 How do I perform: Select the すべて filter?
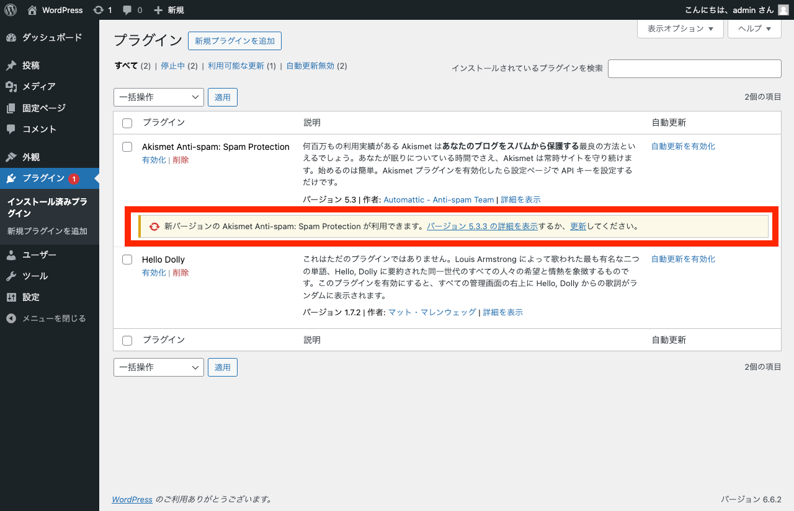point(127,66)
